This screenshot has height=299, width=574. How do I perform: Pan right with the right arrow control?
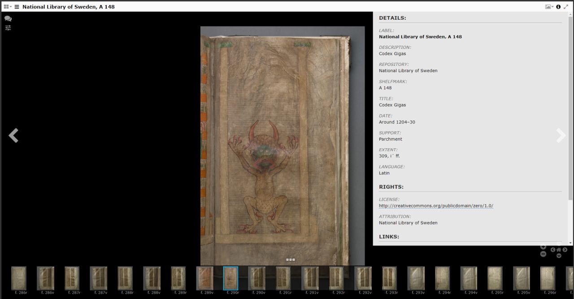point(565,250)
